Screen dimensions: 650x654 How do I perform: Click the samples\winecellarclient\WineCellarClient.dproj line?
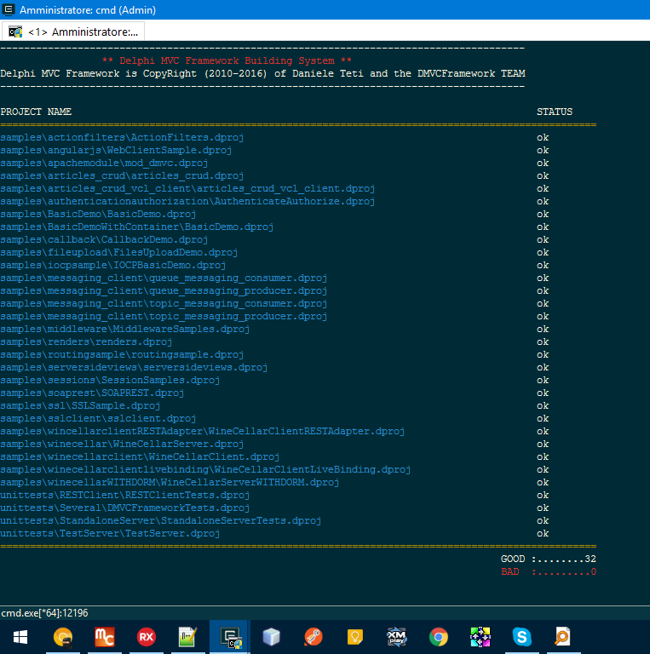click(x=140, y=457)
